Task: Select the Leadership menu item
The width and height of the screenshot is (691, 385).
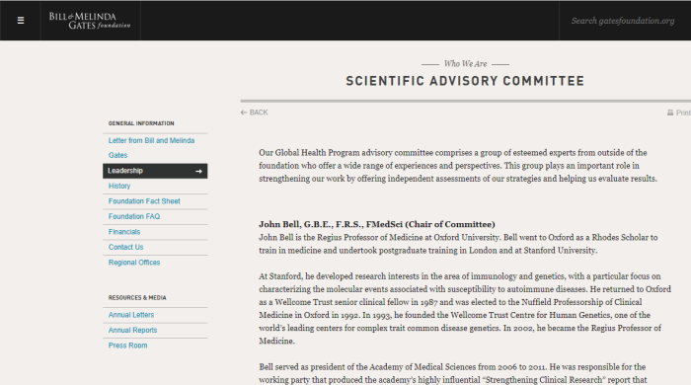Action: [155, 171]
